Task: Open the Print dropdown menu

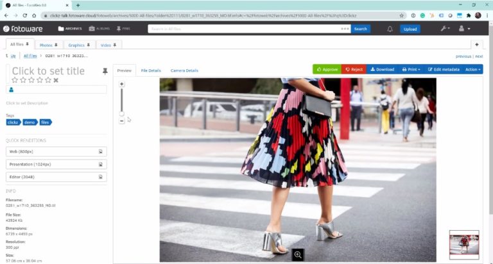Action: (x=411, y=69)
